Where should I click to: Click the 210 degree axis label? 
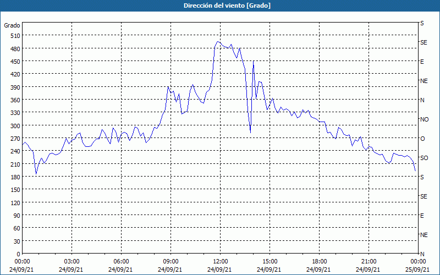tap(15, 164)
